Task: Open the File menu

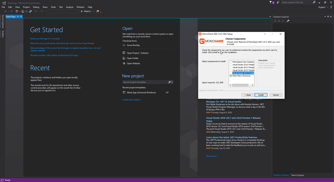Action: point(3,7)
